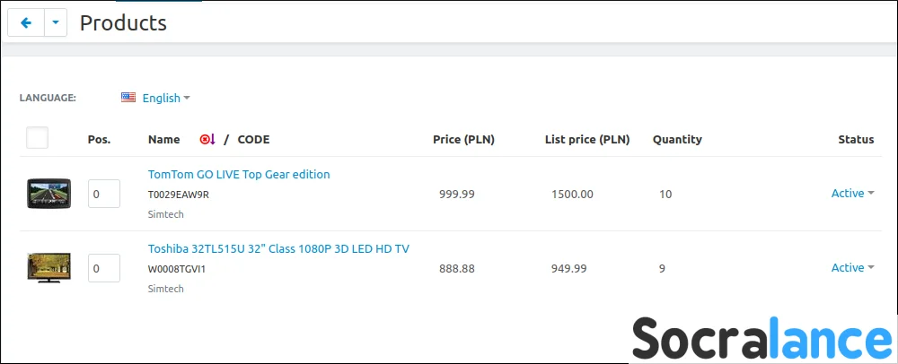
Task: Change Toshiba TV Active status dropdown
Action: (853, 267)
